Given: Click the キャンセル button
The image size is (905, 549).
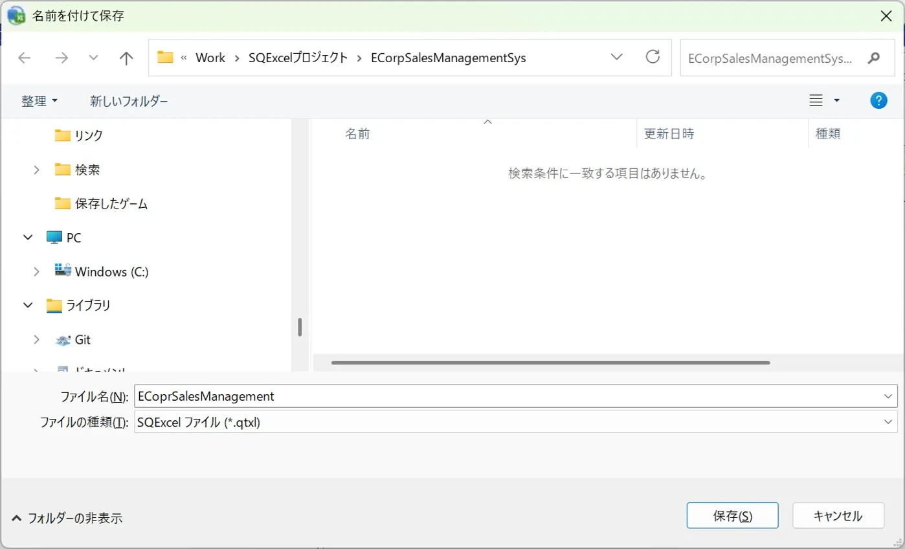Looking at the screenshot, I should [x=838, y=516].
